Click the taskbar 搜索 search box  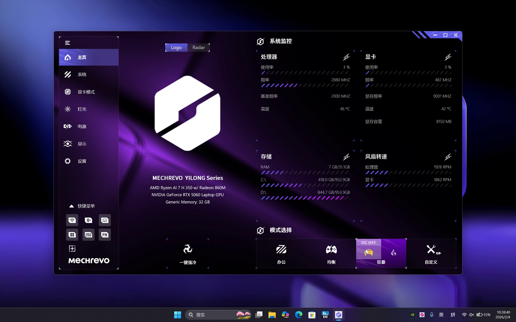(x=218, y=315)
